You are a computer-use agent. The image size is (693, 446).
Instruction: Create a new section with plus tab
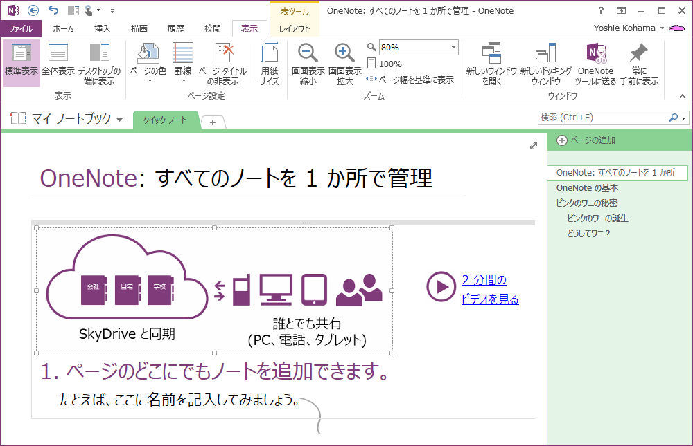coord(213,122)
